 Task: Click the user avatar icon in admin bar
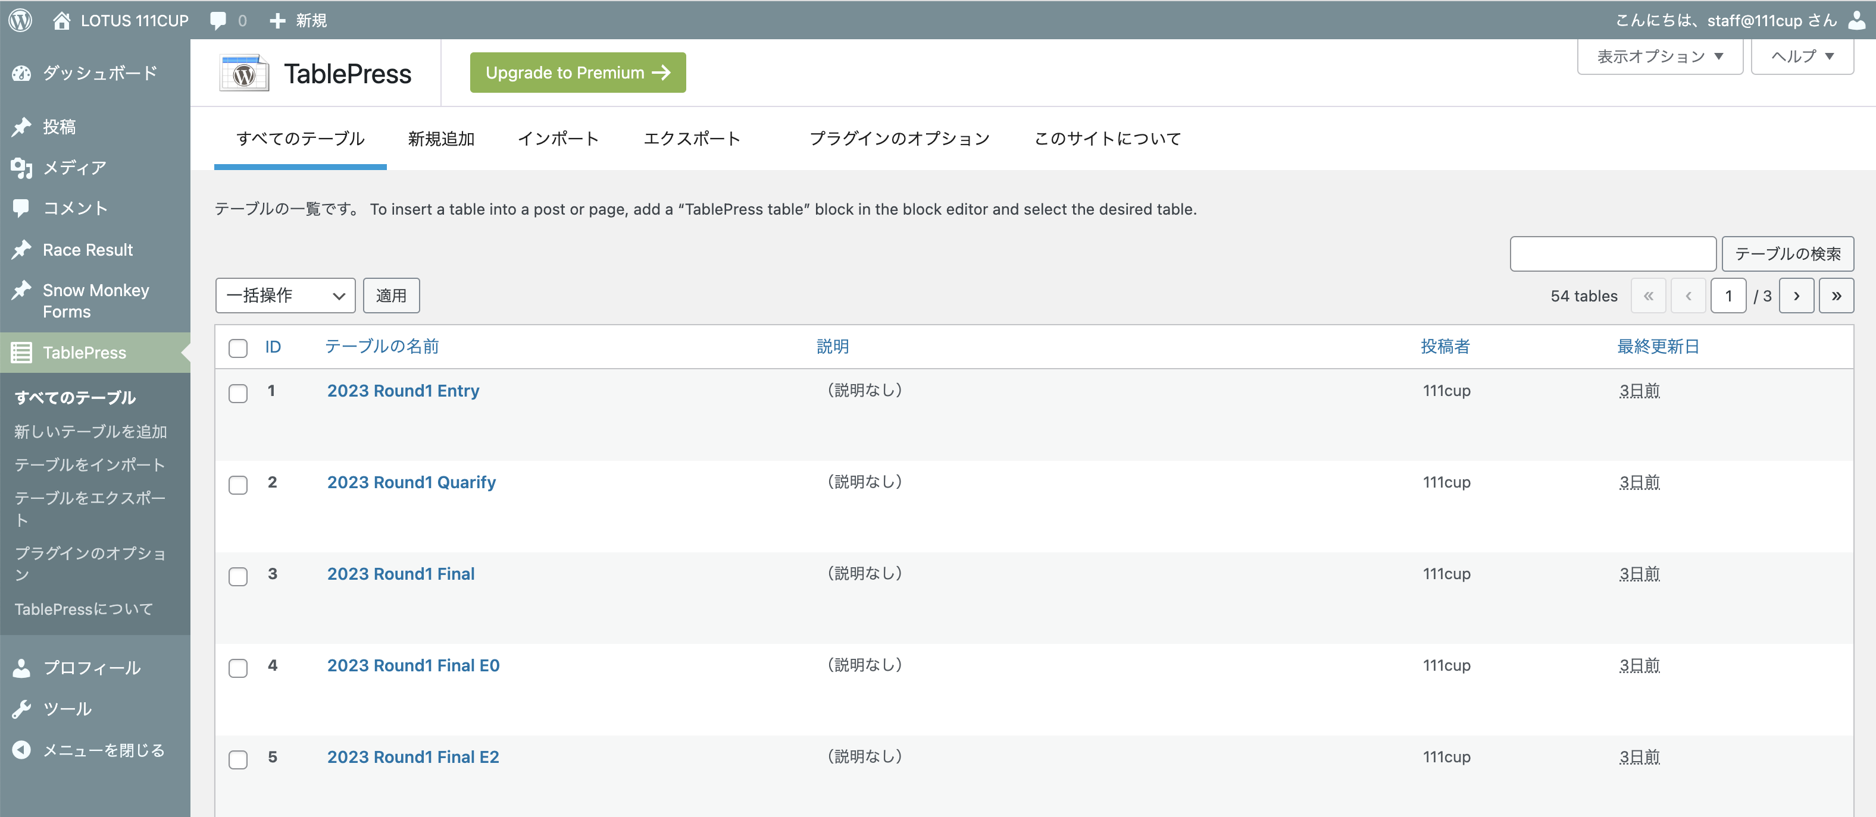click(1856, 20)
